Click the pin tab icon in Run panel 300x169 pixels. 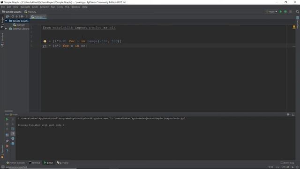(x=7, y=141)
